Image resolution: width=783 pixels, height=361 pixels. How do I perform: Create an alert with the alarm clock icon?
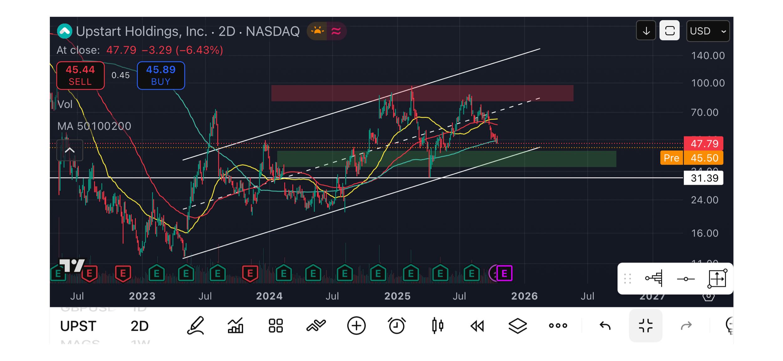[397, 326]
